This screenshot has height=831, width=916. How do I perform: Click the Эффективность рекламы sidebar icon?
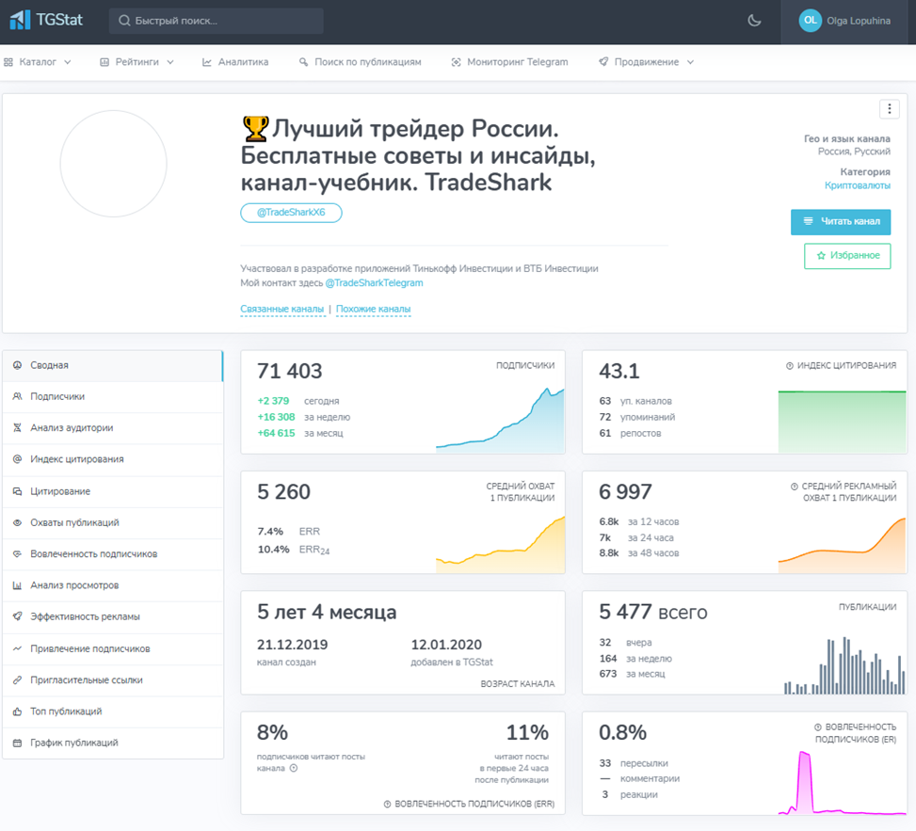pyautogui.click(x=18, y=616)
